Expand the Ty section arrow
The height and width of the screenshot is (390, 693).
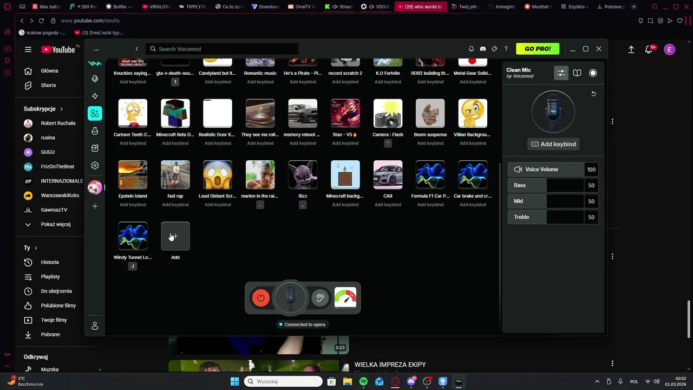point(36,248)
